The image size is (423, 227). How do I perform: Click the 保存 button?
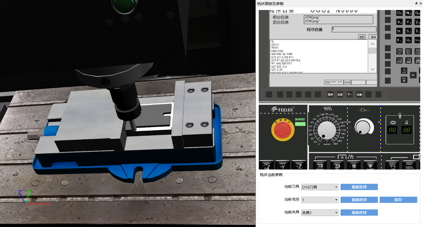pyautogui.click(x=398, y=200)
